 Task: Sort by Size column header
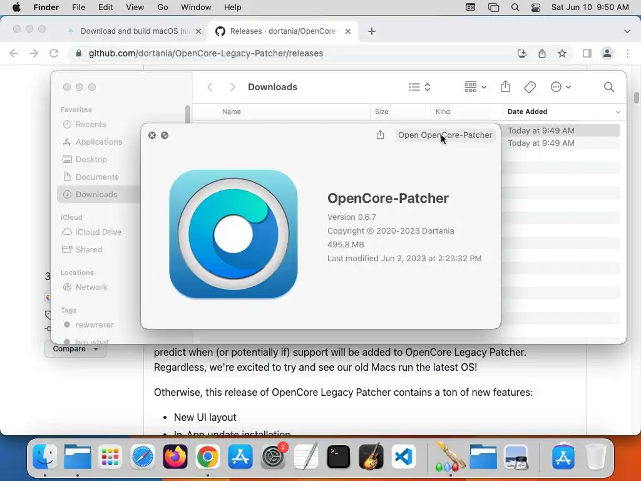tap(381, 111)
